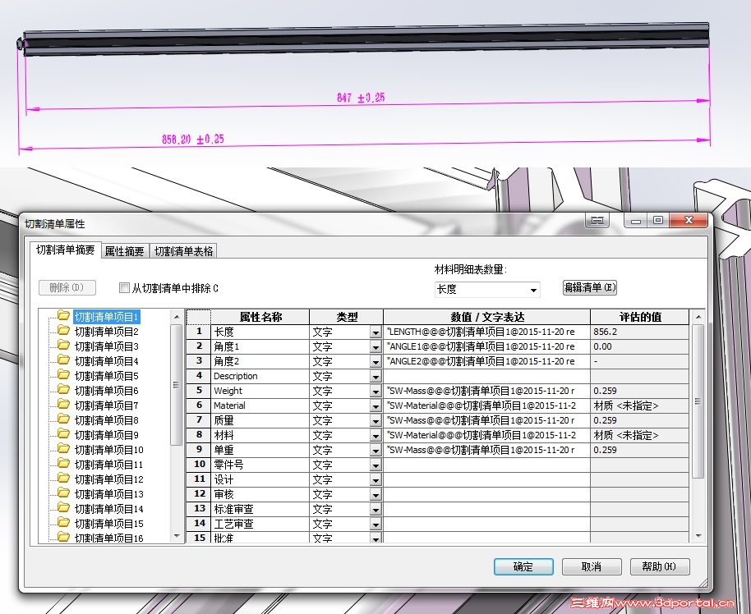The height and width of the screenshot is (614, 751).
Task: Click property name cell 工艺审查
Action: click(260, 524)
